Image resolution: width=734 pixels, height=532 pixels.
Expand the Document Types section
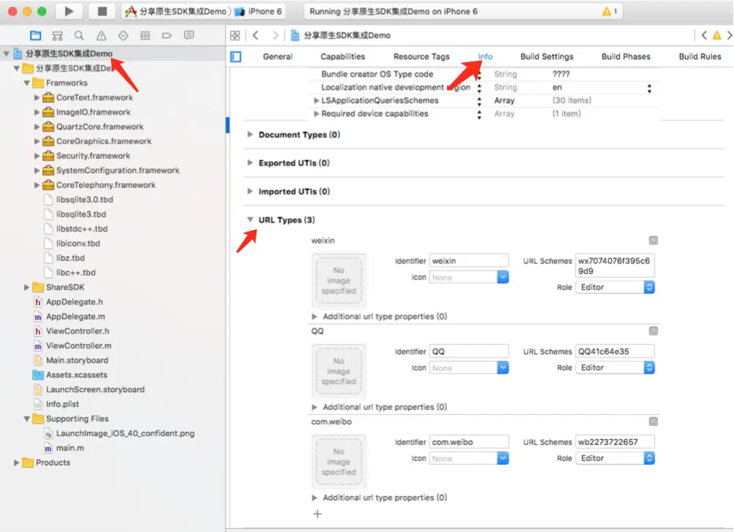(250, 134)
